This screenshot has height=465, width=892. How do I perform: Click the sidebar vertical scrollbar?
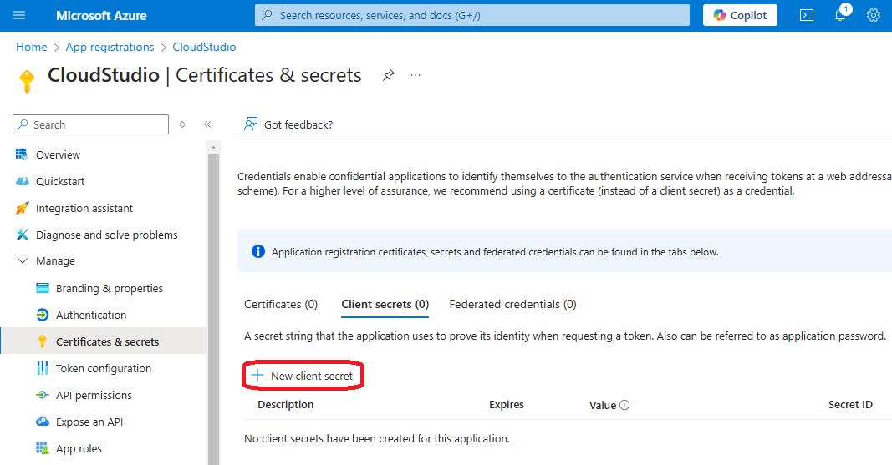(213, 301)
